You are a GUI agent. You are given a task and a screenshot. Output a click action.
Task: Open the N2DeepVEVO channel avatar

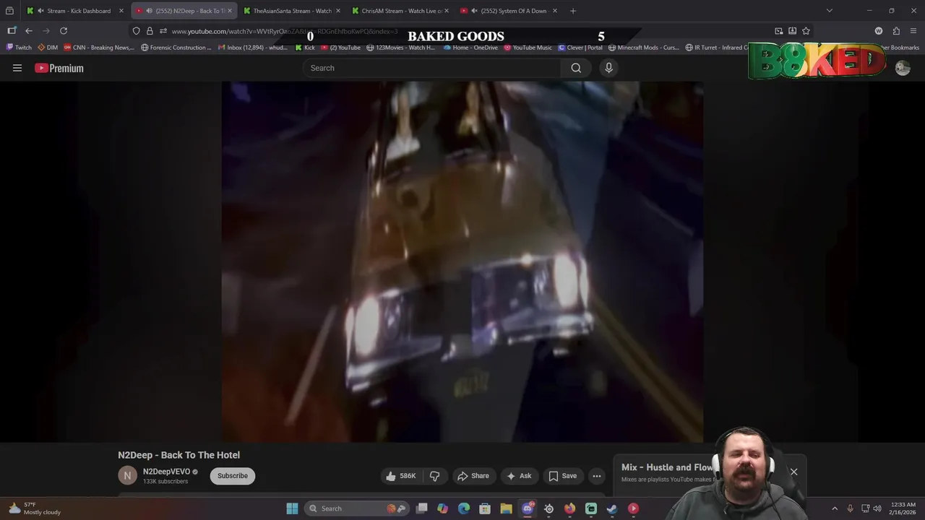pos(127,475)
